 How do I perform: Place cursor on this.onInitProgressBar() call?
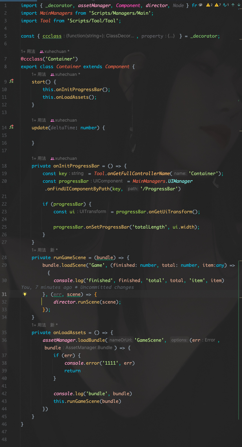(76, 89)
